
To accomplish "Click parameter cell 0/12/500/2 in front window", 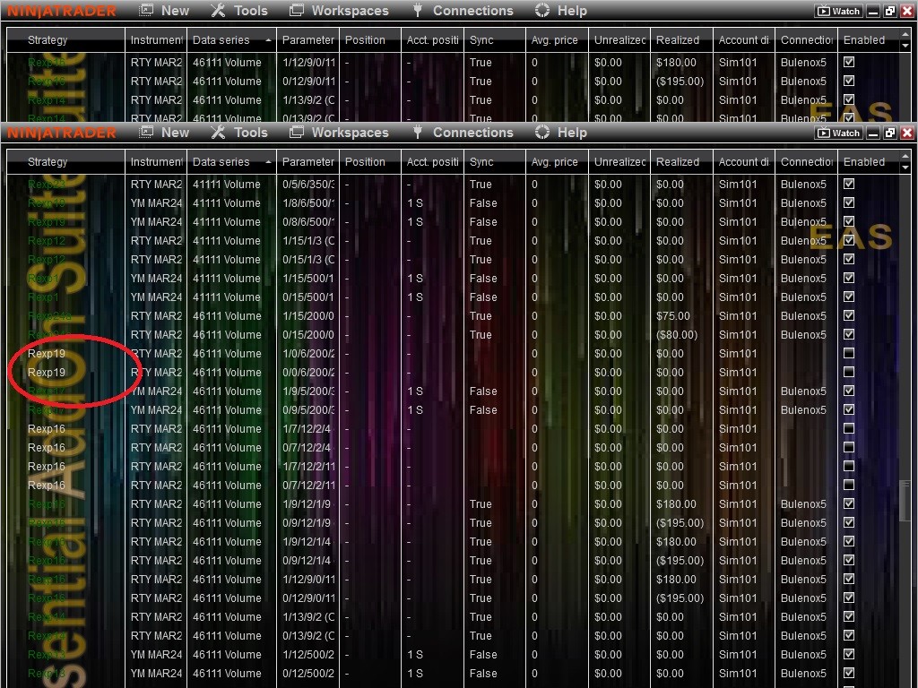I will [x=308, y=674].
